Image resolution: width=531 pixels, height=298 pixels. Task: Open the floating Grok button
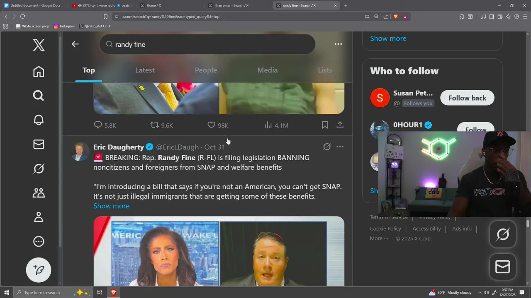click(x=503, y=235)
